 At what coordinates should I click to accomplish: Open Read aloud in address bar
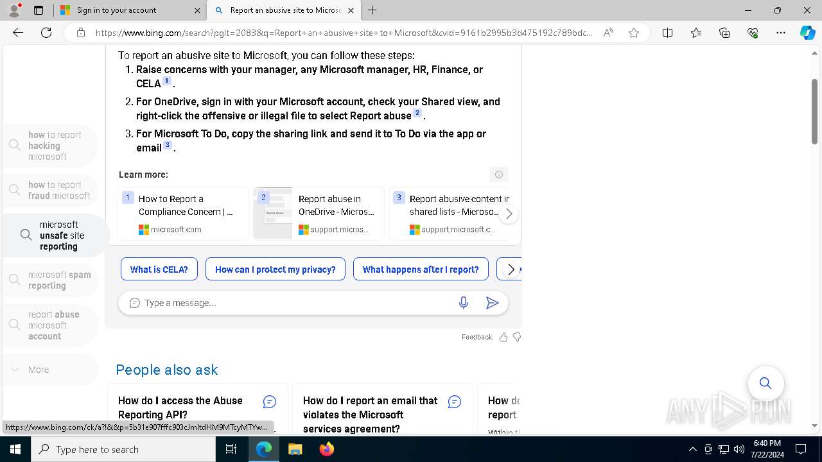click(x=608, y=33)
